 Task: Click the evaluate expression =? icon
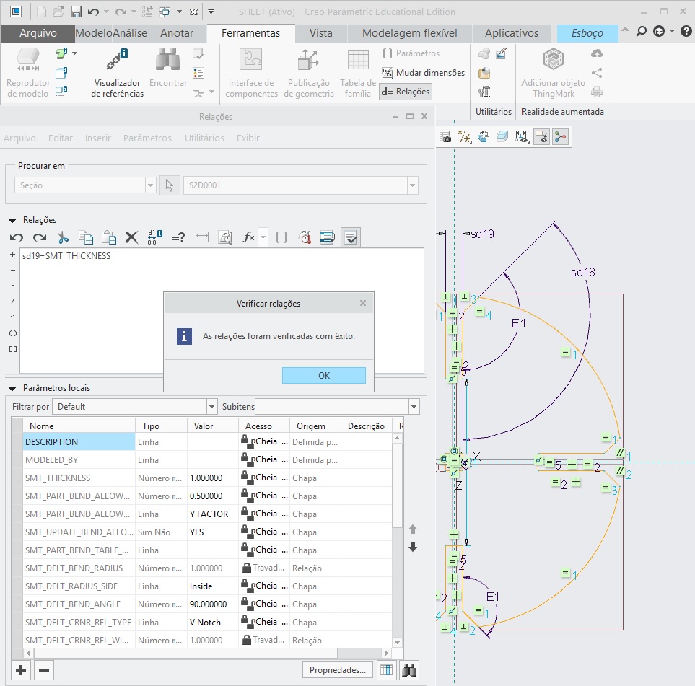(x=178, y=237)
